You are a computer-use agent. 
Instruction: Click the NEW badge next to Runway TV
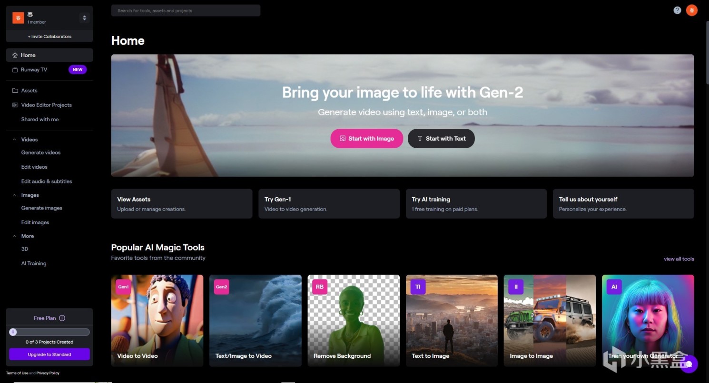pos(78,70)
